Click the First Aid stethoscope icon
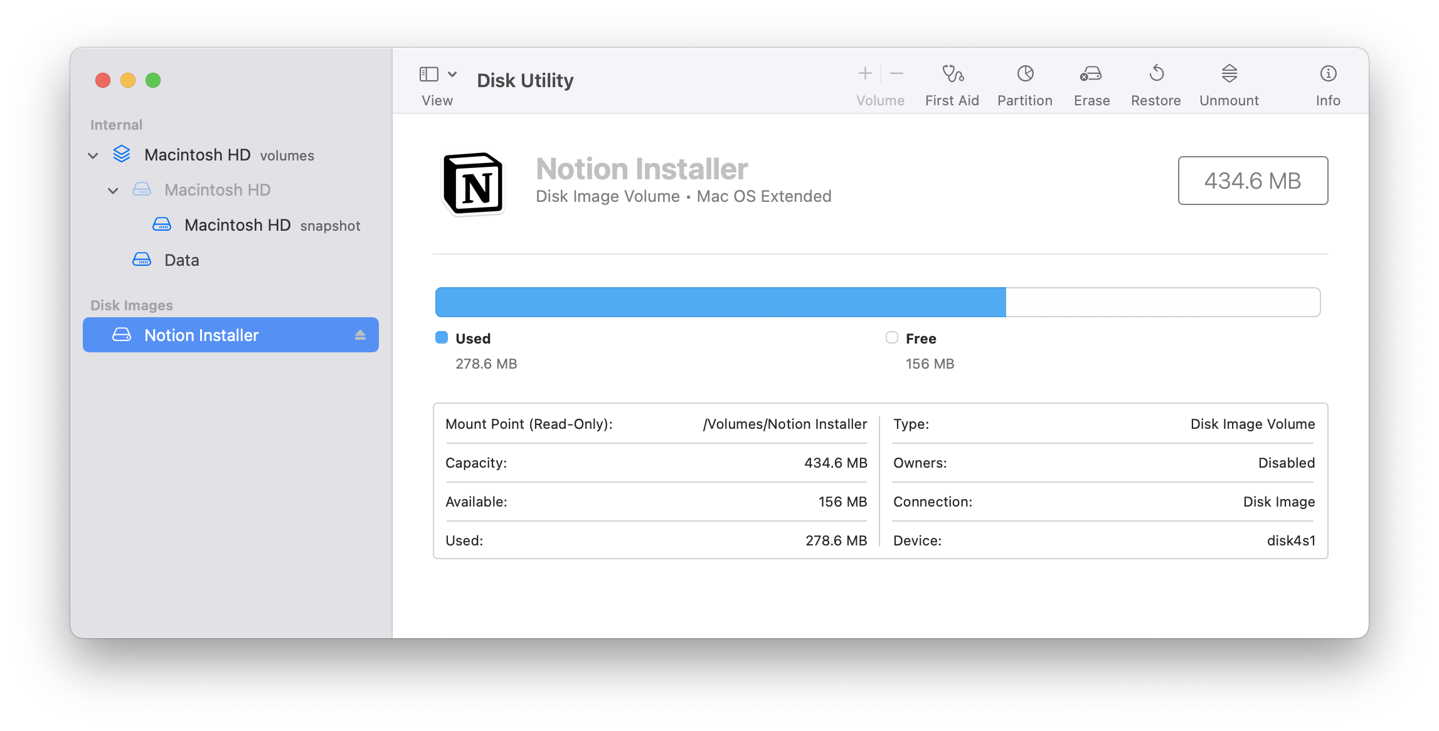 click(x=952, y=74)
